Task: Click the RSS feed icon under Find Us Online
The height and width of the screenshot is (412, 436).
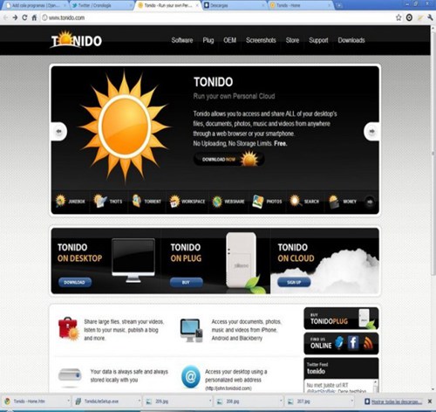Action: click(x=368, y=343)
